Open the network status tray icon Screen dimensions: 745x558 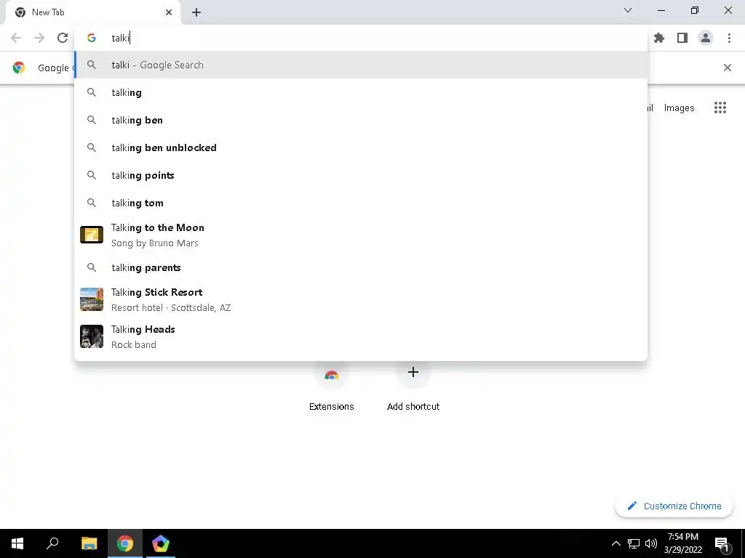[634, 543]
